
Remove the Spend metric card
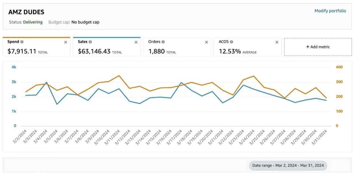(65, 42)
